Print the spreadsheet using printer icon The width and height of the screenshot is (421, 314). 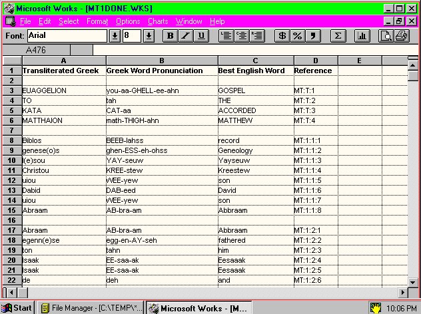point(402,36)
